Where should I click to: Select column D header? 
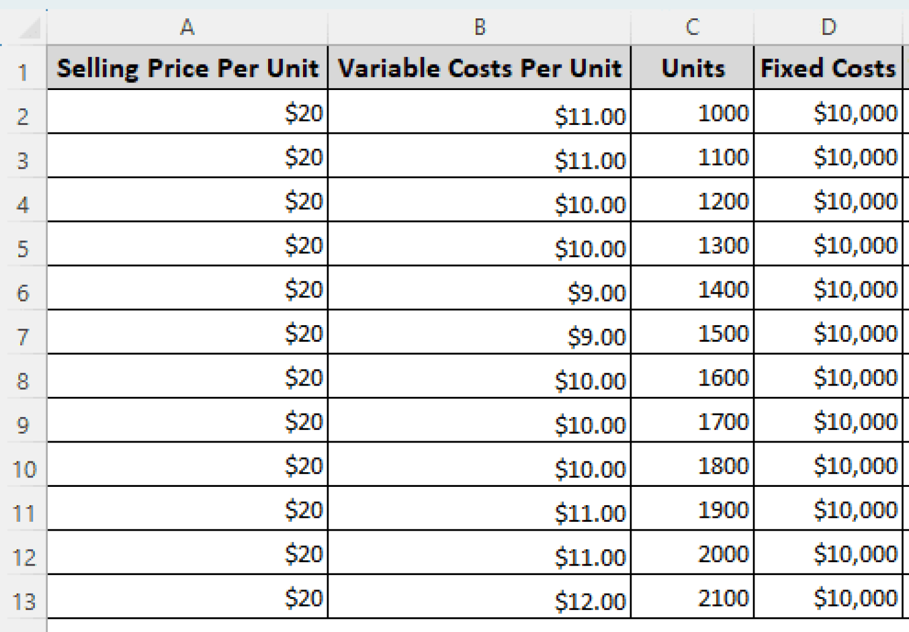828,27
